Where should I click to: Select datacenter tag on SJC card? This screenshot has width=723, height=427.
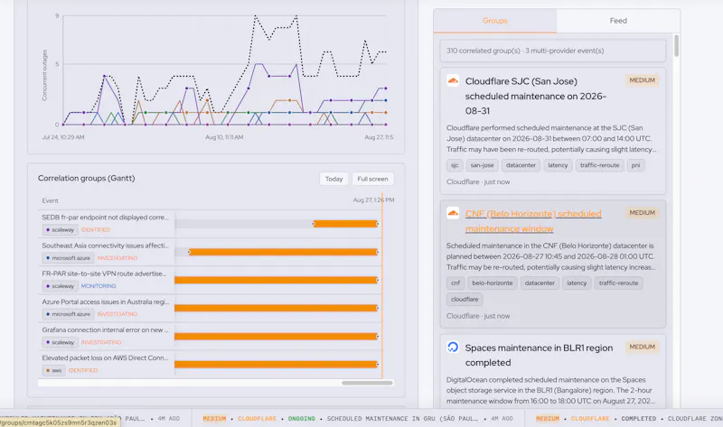coord(521,165)
